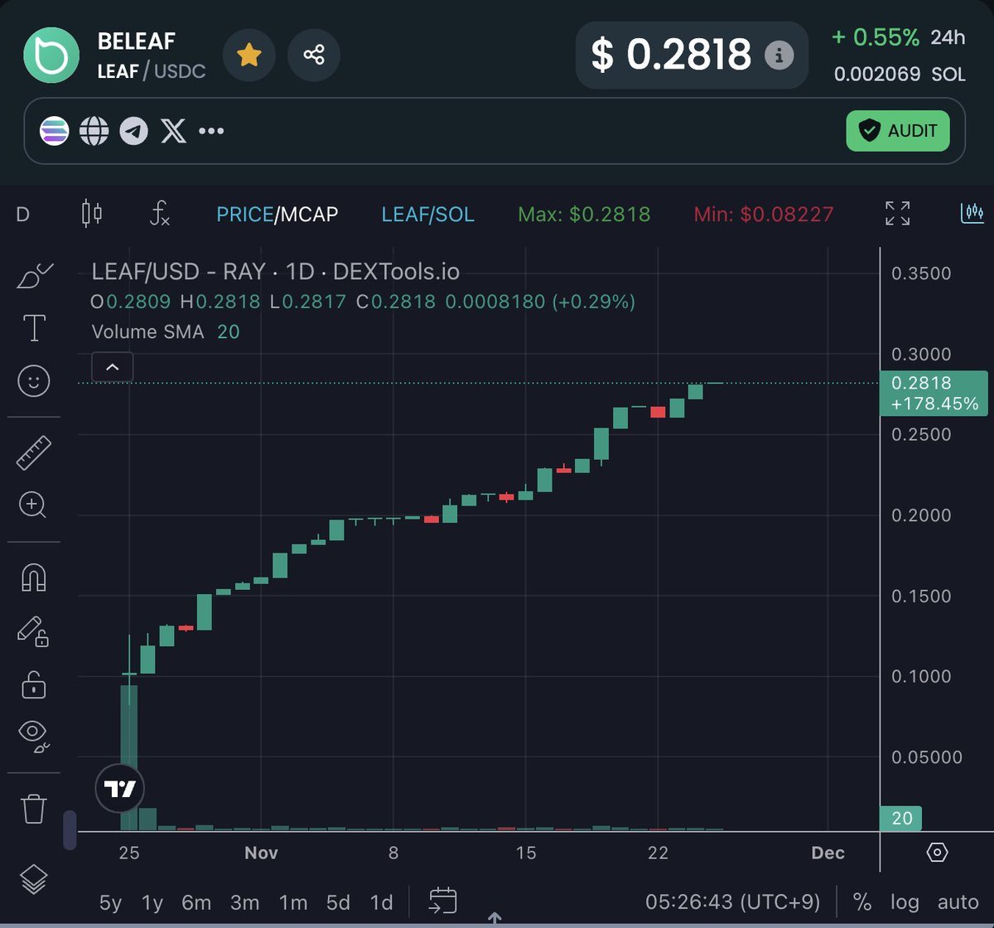Image resolution: width=994 pixels, height=928 pixels.
Task: Click the bottom panel expand arrow
Action: click(495, 917)
